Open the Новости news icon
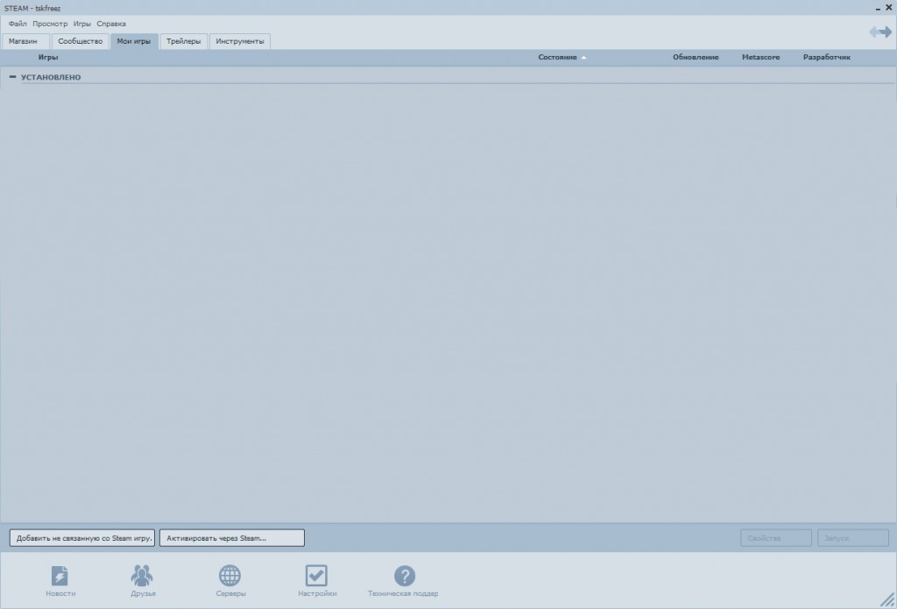This screenshot has width=897, height=609. [x=60, y=576]
